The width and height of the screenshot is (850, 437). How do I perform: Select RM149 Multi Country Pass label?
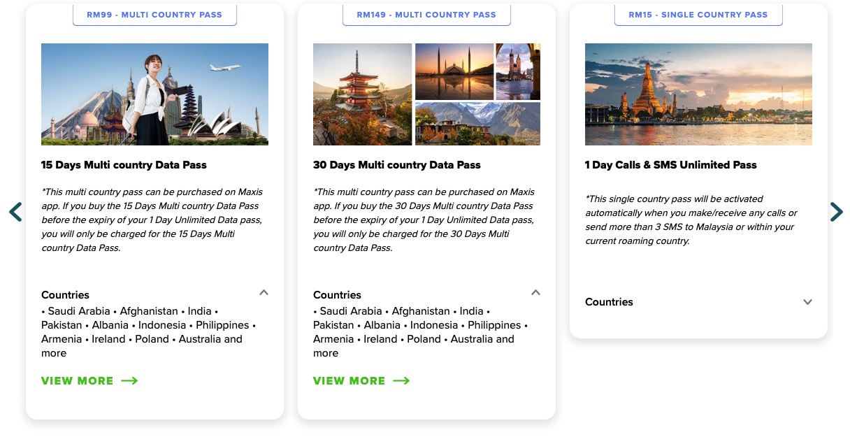[426, 15]
